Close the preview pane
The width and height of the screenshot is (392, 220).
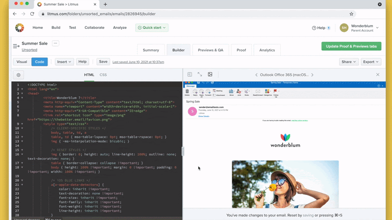click(378, 75)
